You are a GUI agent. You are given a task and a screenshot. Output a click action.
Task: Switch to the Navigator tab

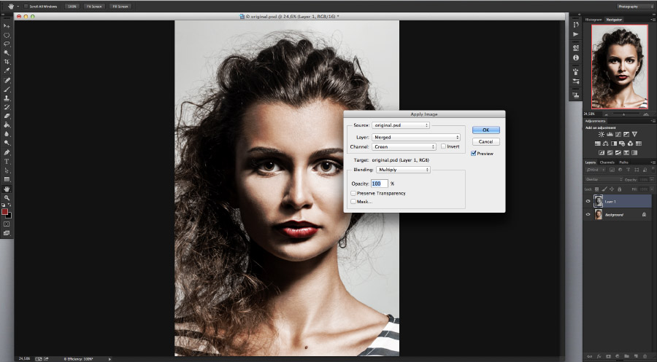point(614,20)
